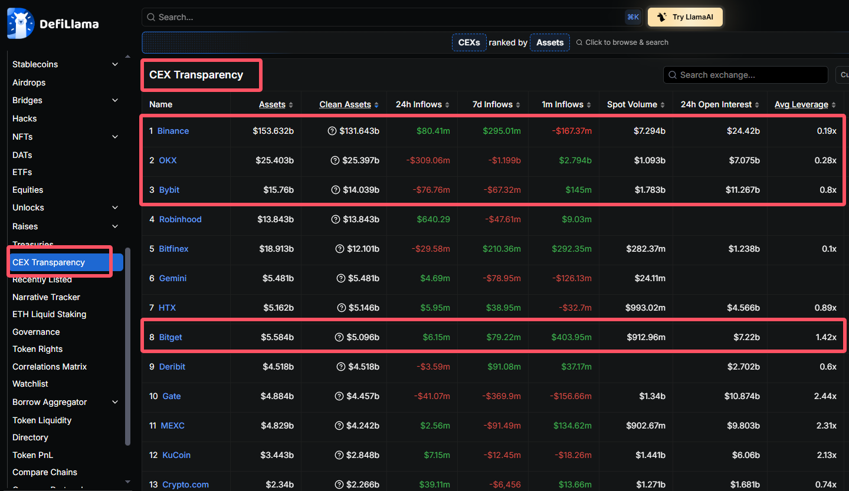This screenshot has height=491, width=849.
Task: Expand the Raises sidebar chevron
Action: pos(115,226)
